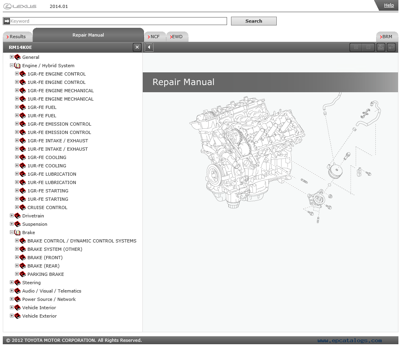Select the Steering tree label
This screenshot has height=347, width=402.
pos(31,283)
